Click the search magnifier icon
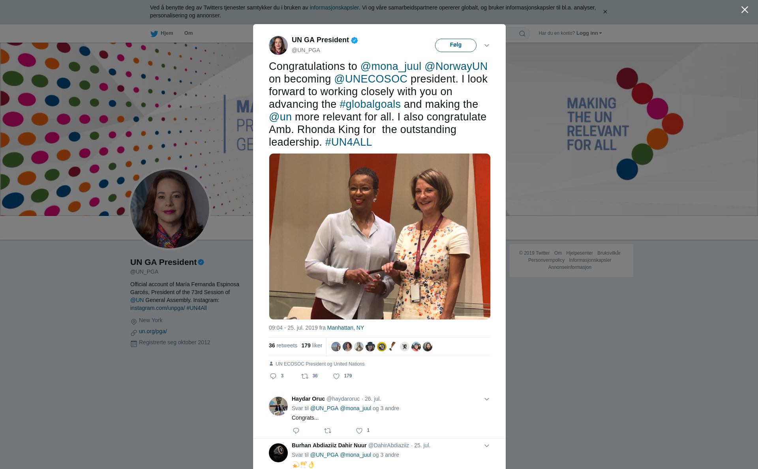The height and width of the screenshot is (469, 758). 522,34
